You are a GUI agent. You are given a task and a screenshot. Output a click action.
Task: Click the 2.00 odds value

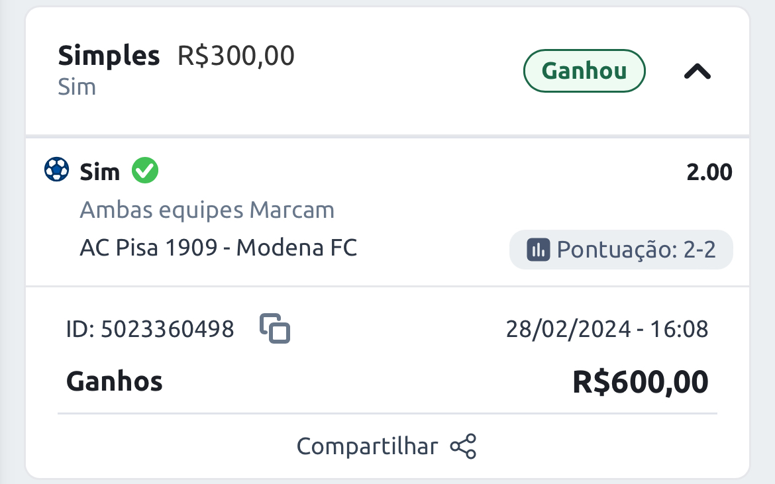pyautogui.click(x=709, y=172)
